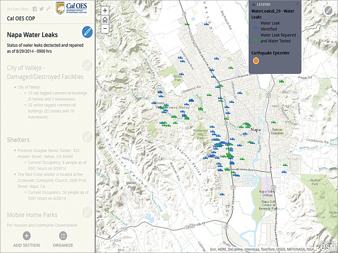Click the Earthquake Epicenter orange symbol
Image resolution: width=338 pixels, height=253 pixels.
point(256,61)
